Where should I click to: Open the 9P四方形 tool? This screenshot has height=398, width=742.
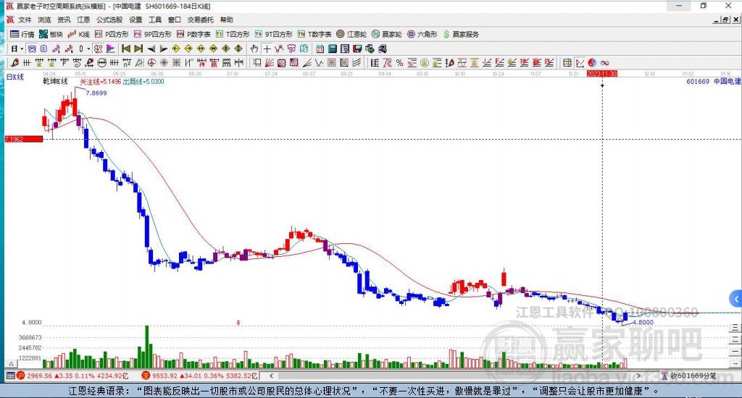pos(152,34)
